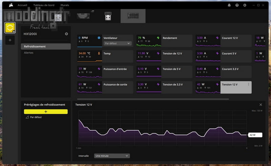Click the 42 W sensor lightning icon
The image size is (271, 166).
point(217,84)
